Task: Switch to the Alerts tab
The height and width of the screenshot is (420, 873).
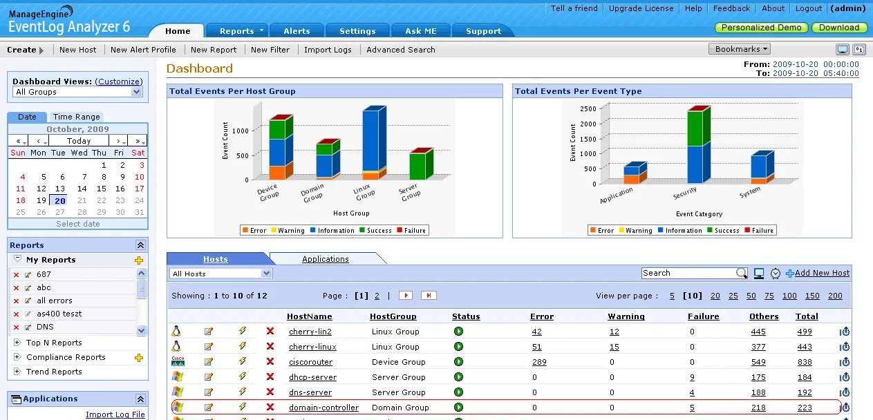Action: click(x=297, y=31)
